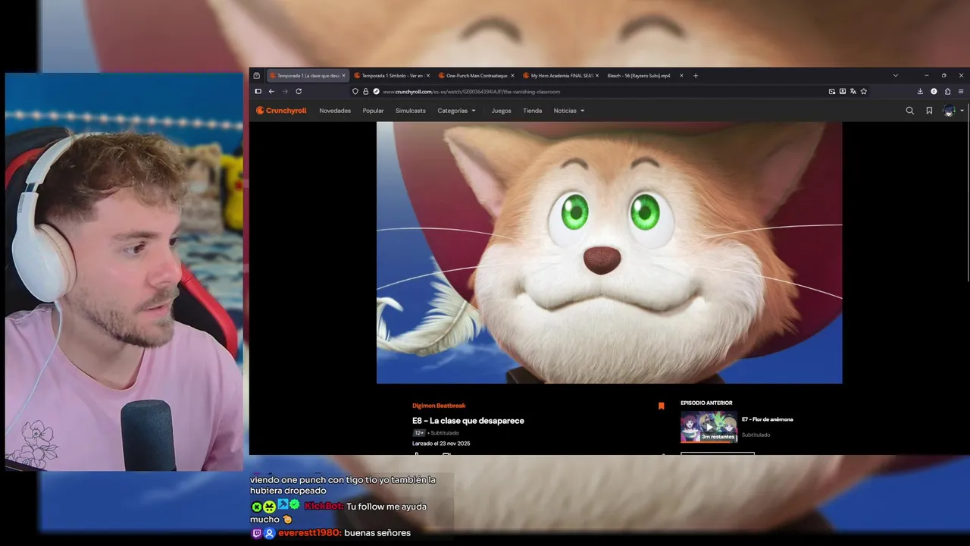Expand the Noticias dropdown menu
Screen dimensions: 970x546
[x=568, y=111]
